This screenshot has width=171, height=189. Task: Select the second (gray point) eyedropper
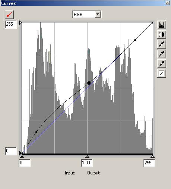161,54
